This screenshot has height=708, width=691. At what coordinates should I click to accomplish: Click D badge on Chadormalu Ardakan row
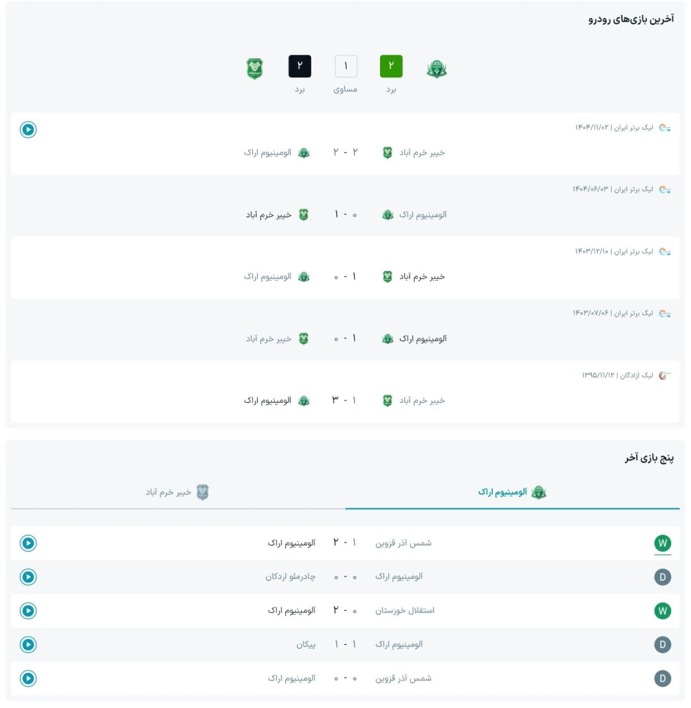click(x=663, y=577)
